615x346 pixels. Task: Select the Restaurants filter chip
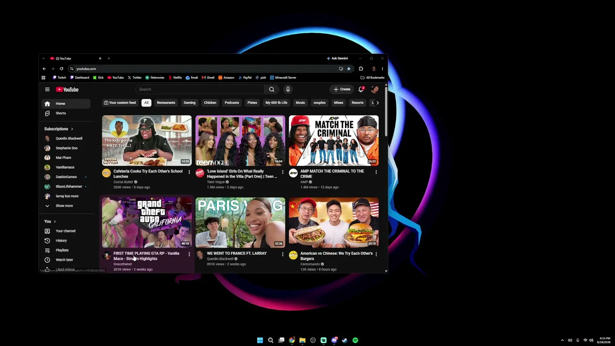166,103
